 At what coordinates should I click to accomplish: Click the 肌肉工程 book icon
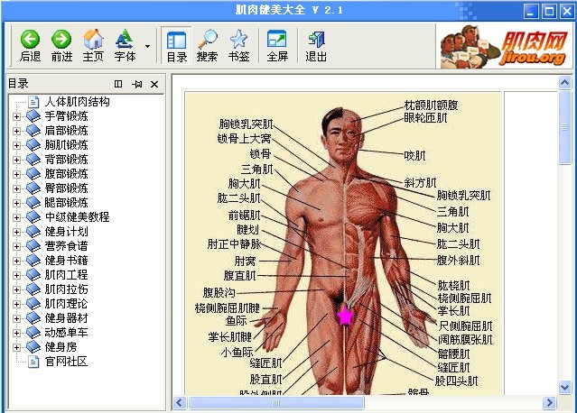point(33,274)
